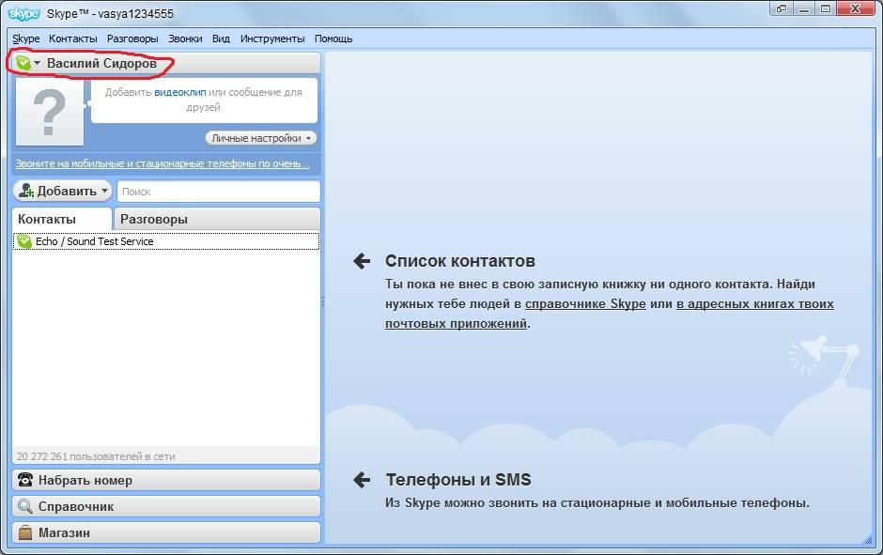This screenshot has height=555, width=883.
Task: Click the users online count text
Action: click(96, 456)
